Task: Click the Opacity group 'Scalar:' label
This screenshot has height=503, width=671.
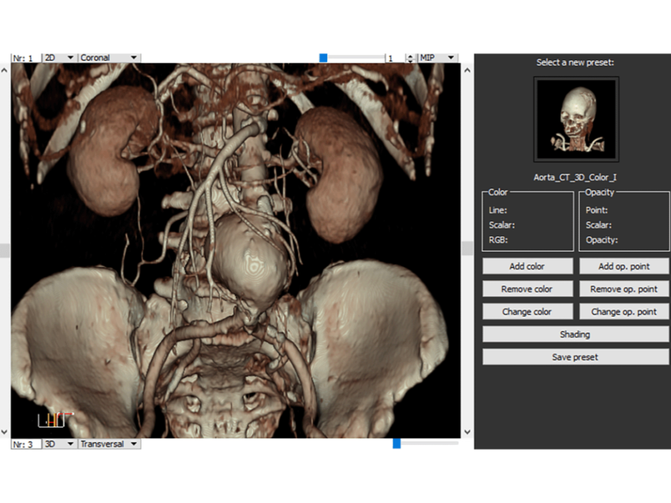Action: tap(598, 225)
